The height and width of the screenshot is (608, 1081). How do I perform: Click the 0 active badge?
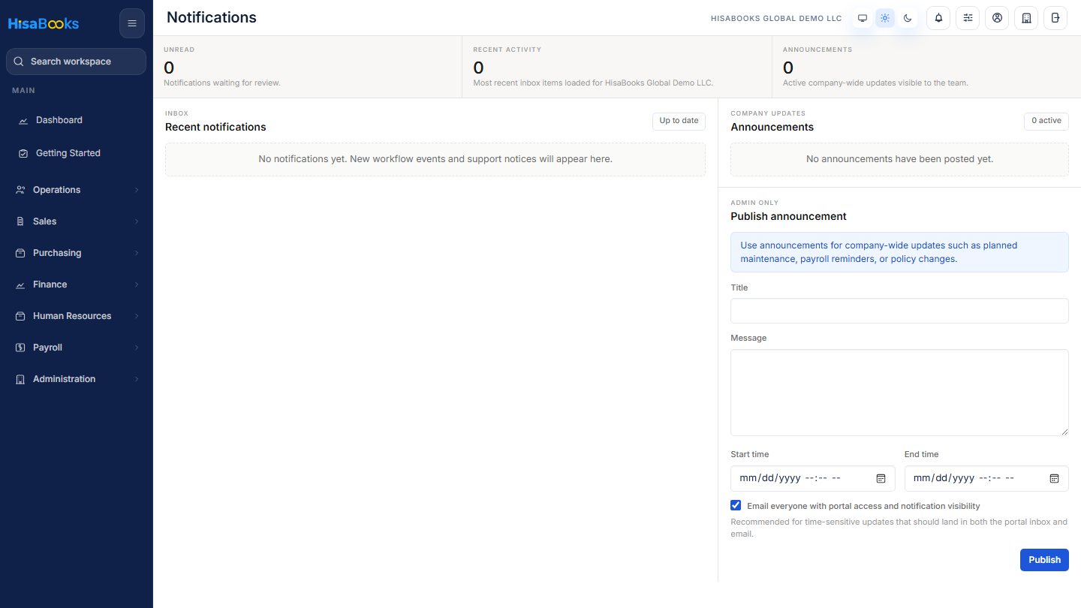point(1046,121)
